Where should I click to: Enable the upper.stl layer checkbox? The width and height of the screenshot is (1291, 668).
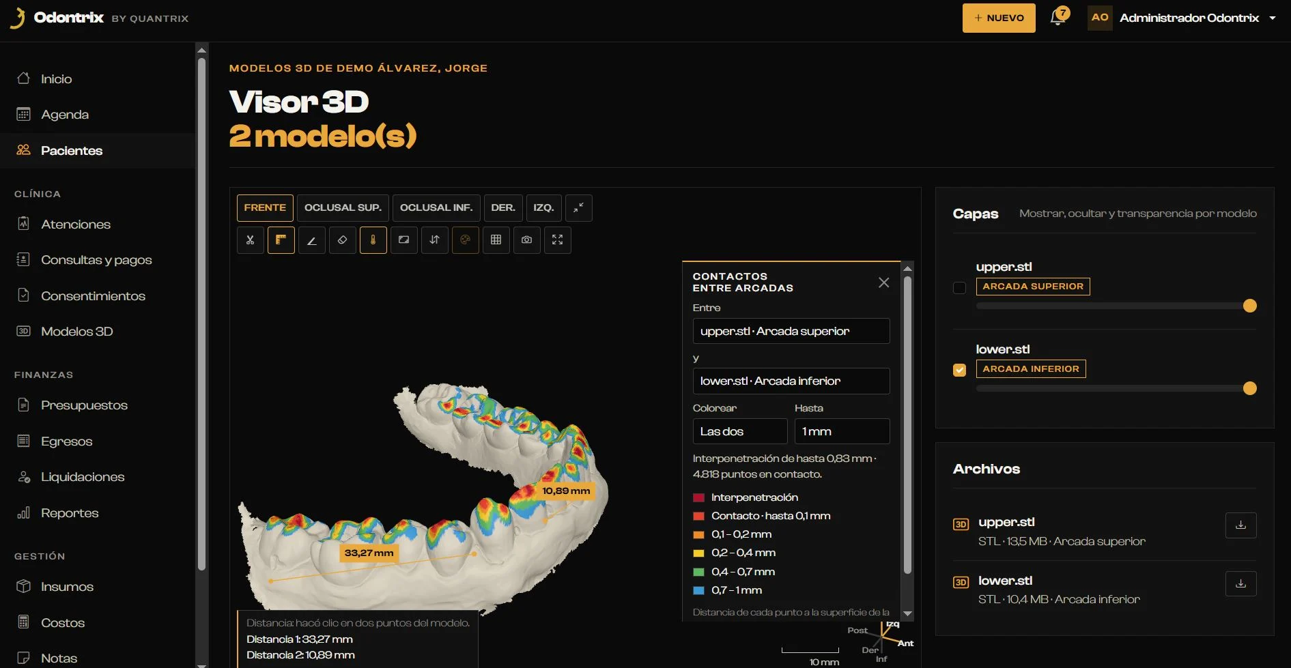[x=960, y=288]
